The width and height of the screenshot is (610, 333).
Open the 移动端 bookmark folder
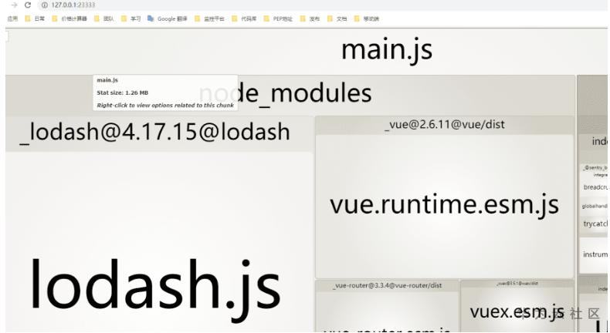coord(367,18)
